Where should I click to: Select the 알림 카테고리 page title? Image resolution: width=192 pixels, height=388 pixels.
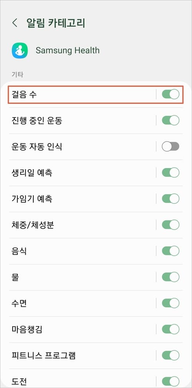[x=56, y=23]
